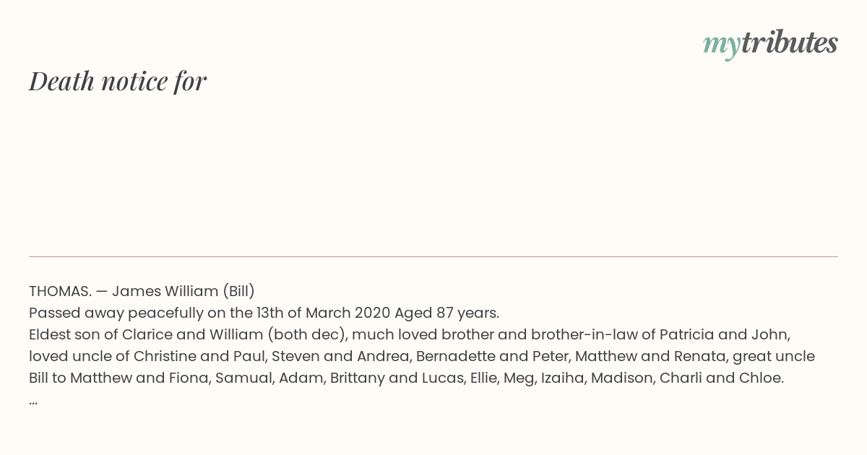867x455 pixels.
Task: Click the green "my" part of the logo
Action: [721, 45]
